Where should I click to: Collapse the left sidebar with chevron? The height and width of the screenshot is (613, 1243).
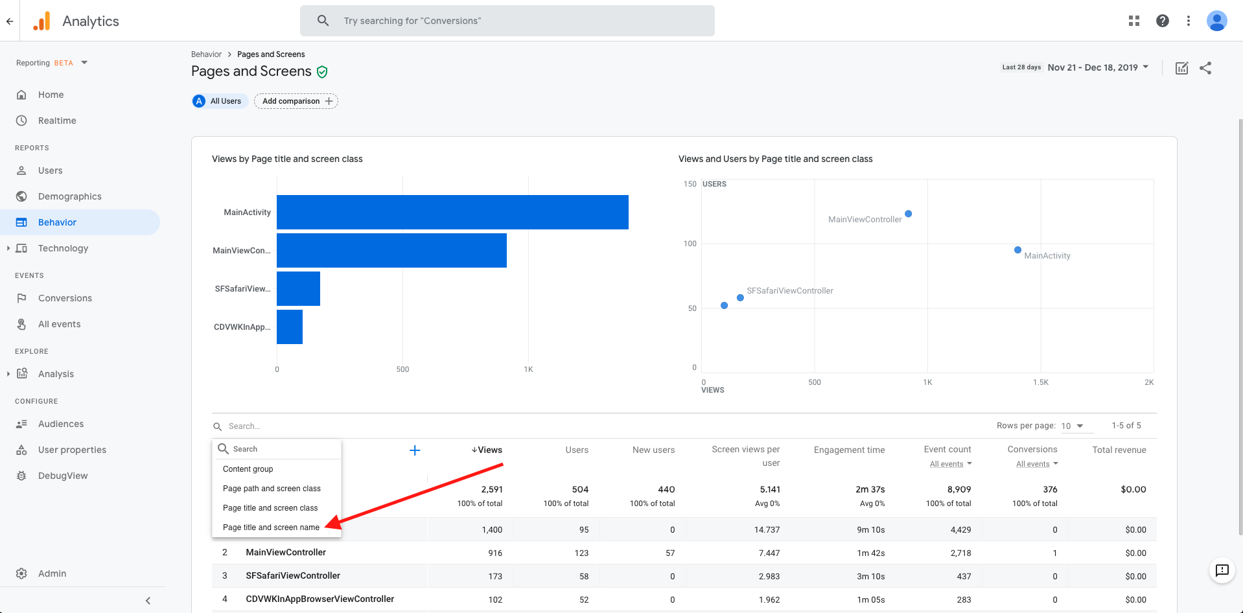point(148,601)
